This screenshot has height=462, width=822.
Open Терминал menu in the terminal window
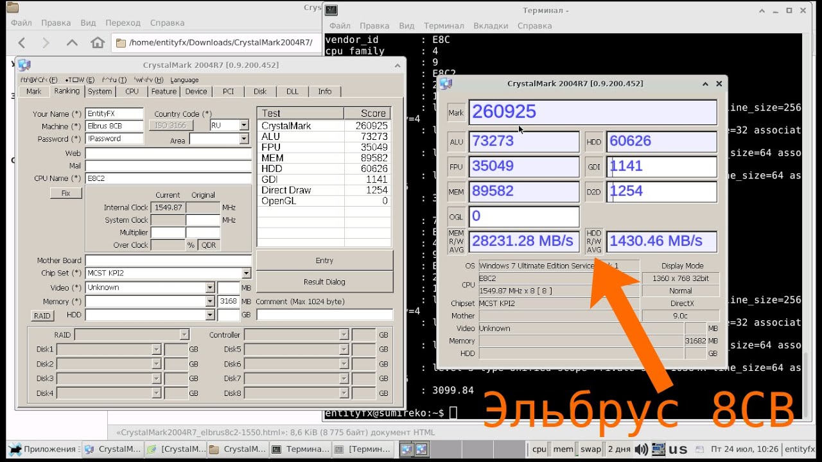[444, 26]
